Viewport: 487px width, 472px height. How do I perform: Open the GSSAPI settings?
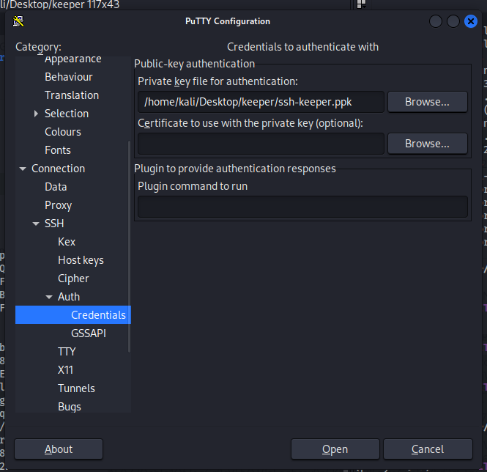pyautogui.click(x=89, y=333)
